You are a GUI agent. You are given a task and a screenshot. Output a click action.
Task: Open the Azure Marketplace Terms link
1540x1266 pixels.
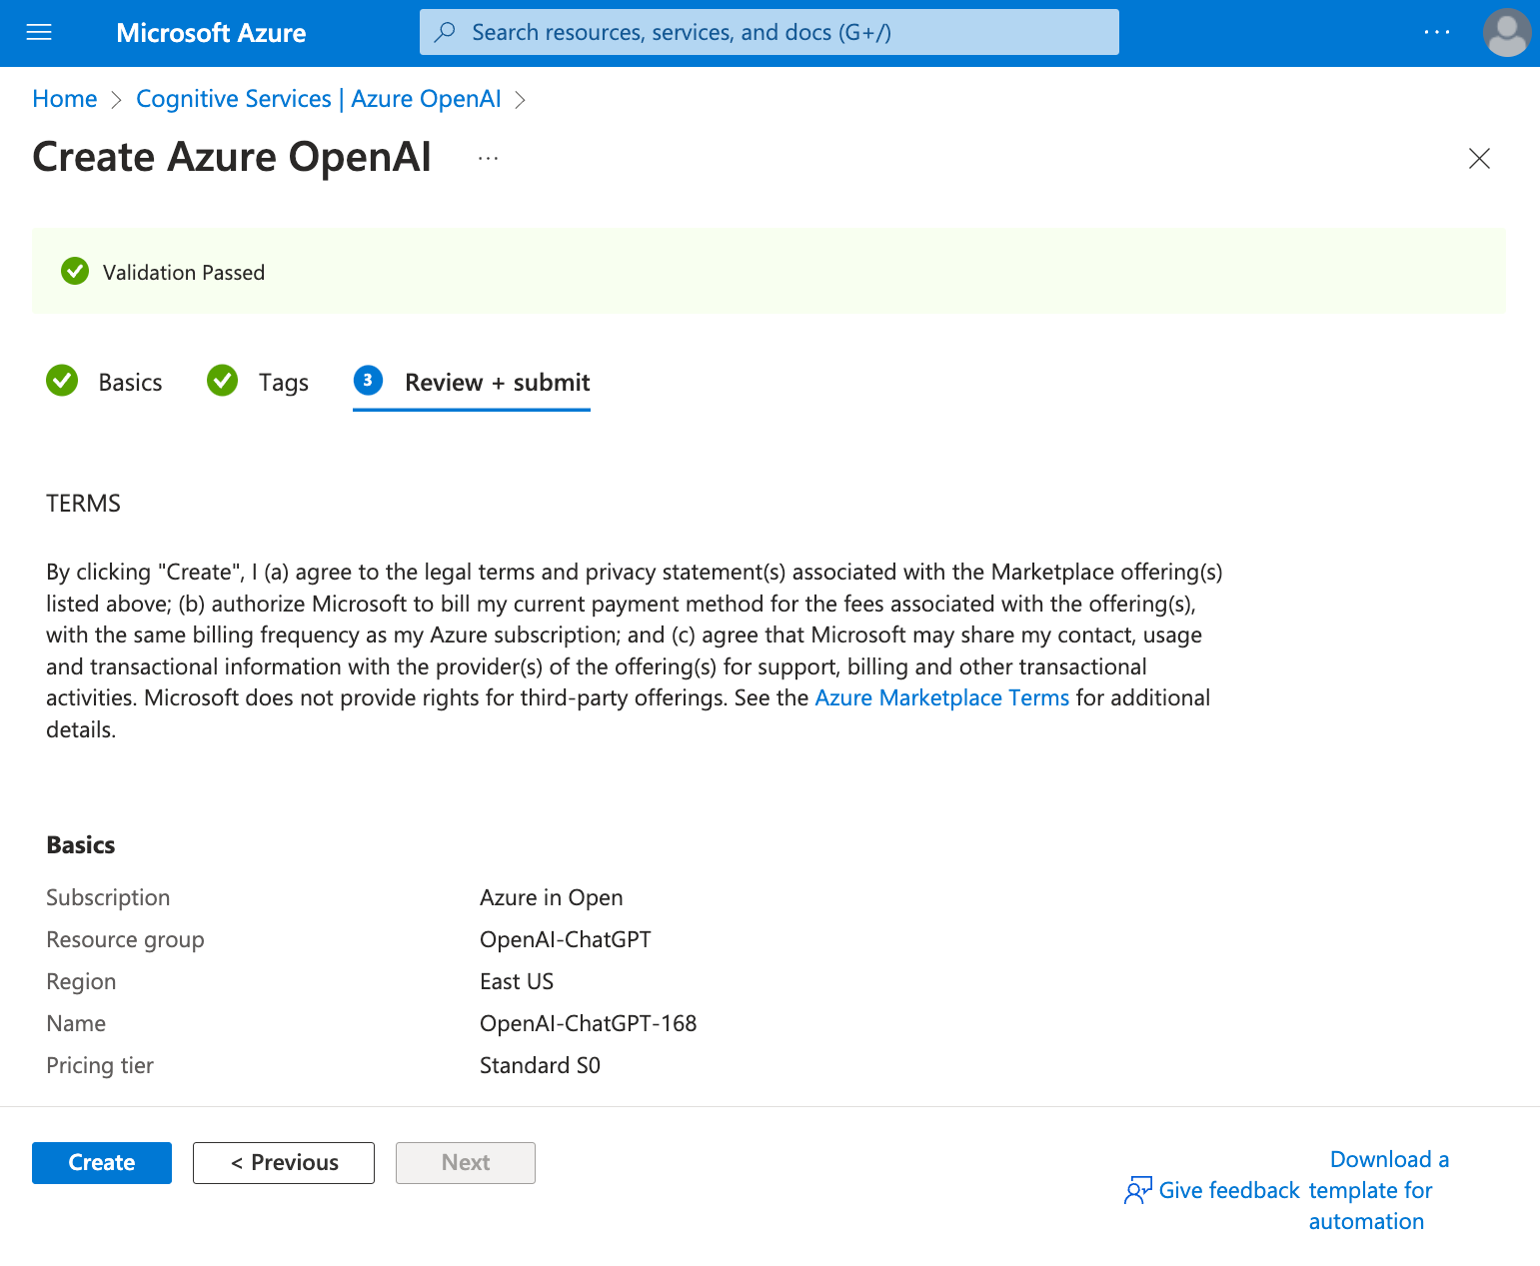point(942,697)
